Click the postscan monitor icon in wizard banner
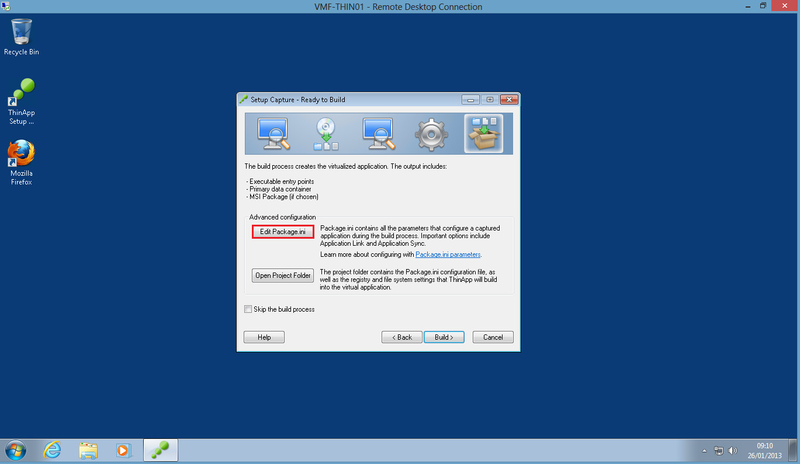The image size is (800, 464). (378, 134)
